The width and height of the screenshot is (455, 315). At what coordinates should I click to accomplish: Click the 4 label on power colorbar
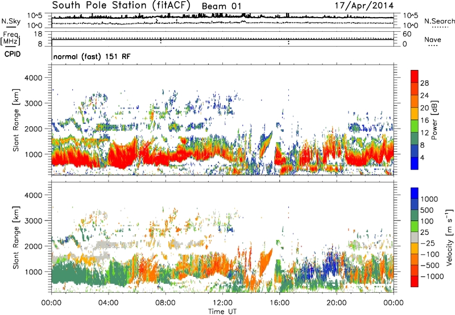[422, 158]
